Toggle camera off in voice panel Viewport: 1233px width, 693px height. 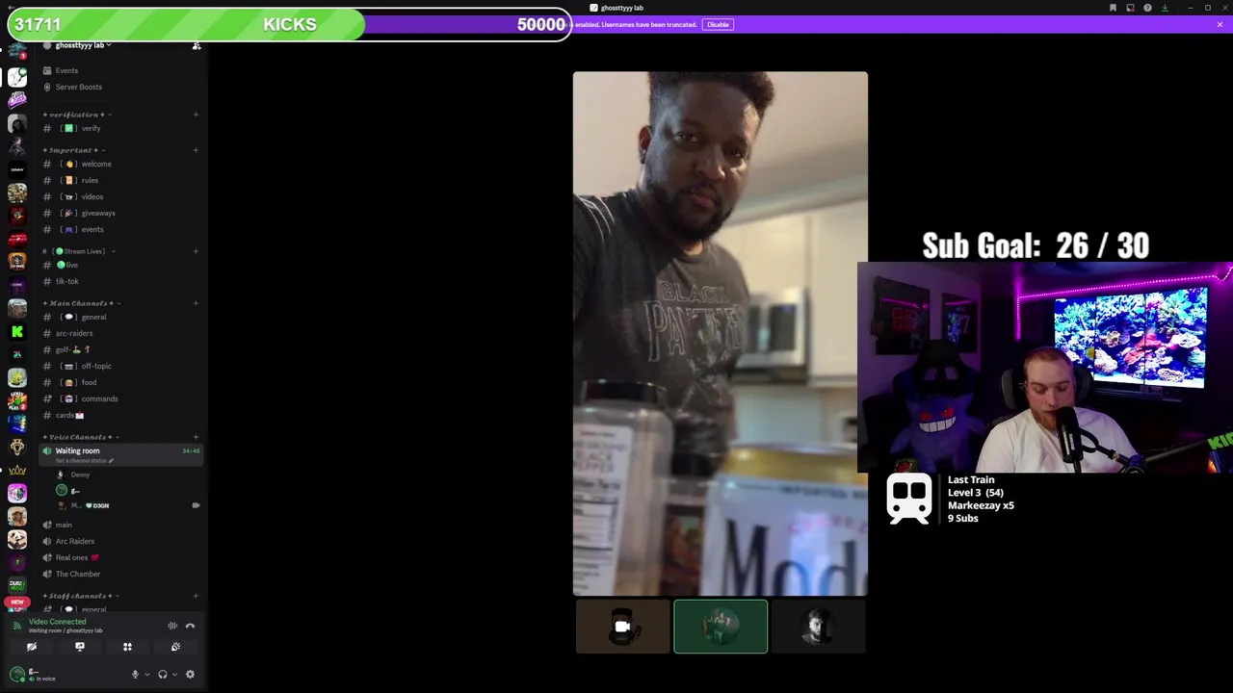(32, 647)
